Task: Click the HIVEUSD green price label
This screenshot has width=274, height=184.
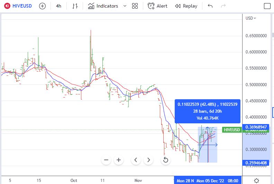Action: (x=232, y=130)
